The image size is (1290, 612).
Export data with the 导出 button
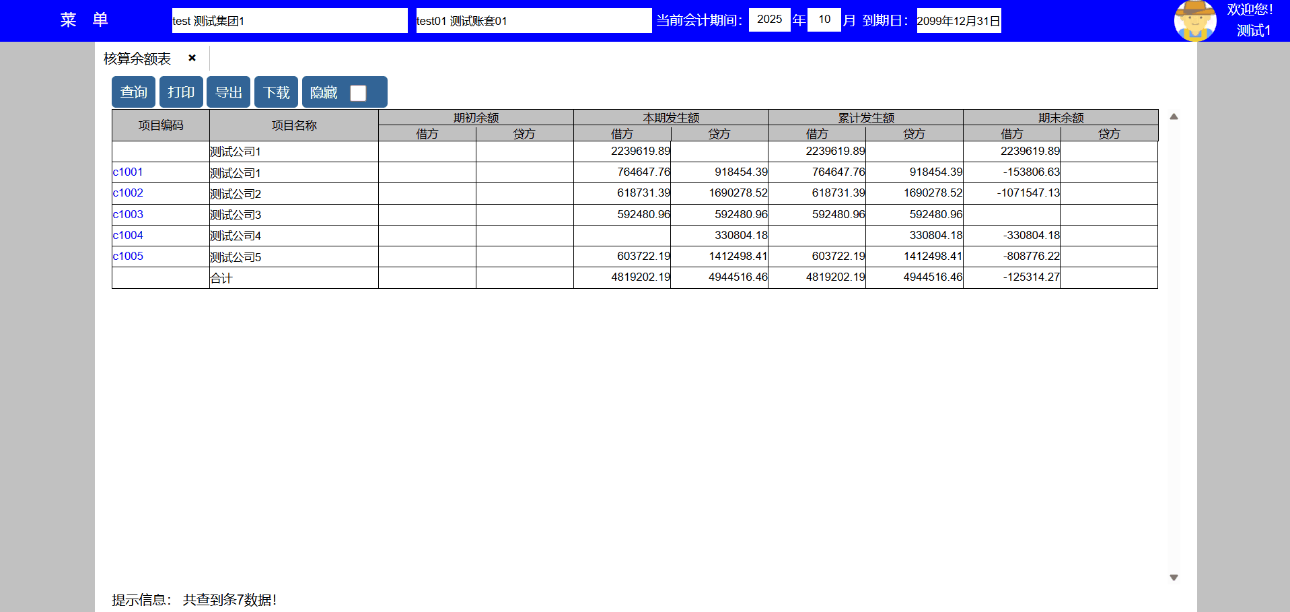tap(228, 92)
